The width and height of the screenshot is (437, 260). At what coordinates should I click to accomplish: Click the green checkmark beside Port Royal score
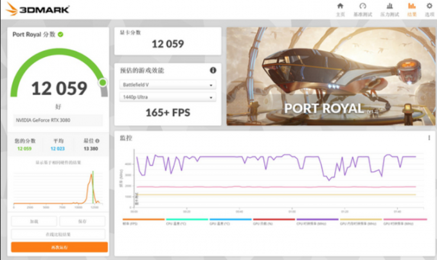pos(60,34)
